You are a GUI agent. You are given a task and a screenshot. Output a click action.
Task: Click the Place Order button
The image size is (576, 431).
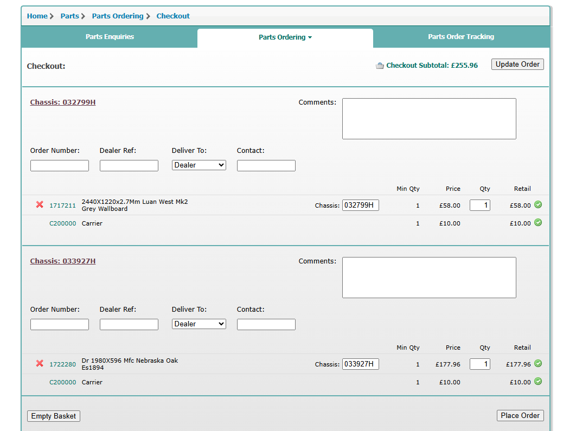coord(520,416)
